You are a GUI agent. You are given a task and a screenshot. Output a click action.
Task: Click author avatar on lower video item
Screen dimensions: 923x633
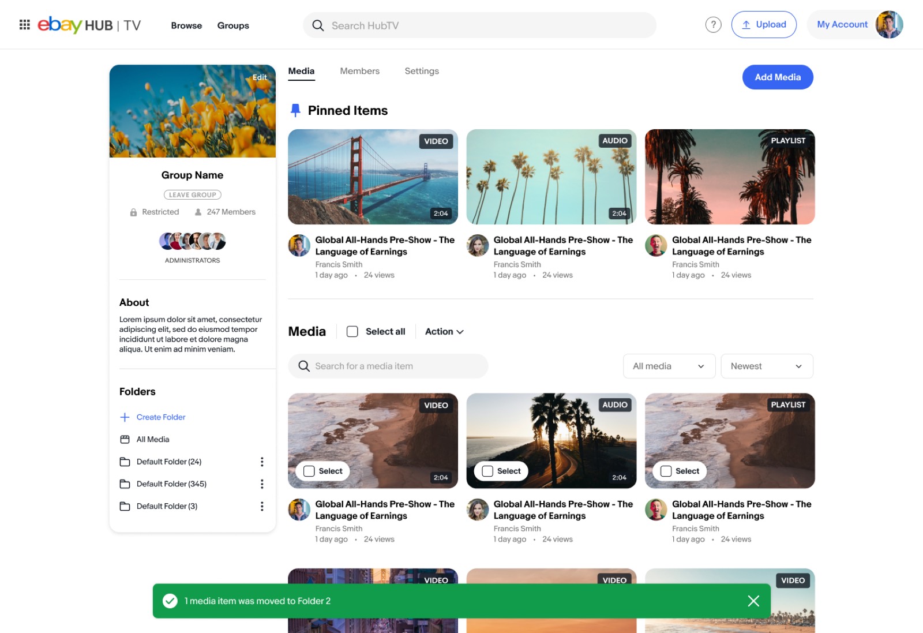coord(299,510)
